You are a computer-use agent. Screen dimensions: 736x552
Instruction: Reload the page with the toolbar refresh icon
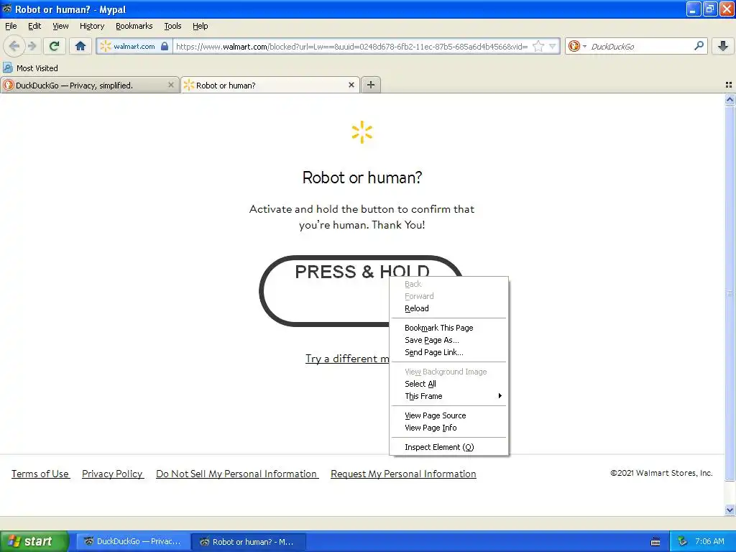pos(54,46)
